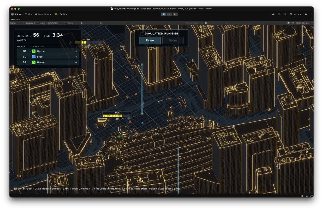Toggle debugger bug icon in status bar
The width and height of the screenshot is (323, 210).
click(x=302, y=196)
